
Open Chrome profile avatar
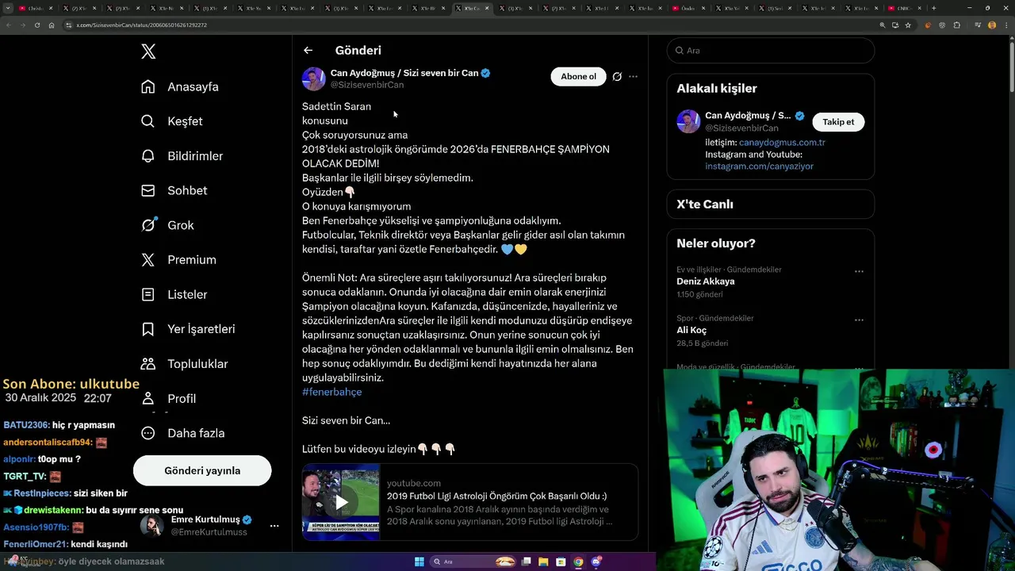tap(991, 25)
